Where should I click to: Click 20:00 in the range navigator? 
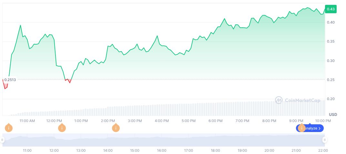tap(269, 150)
